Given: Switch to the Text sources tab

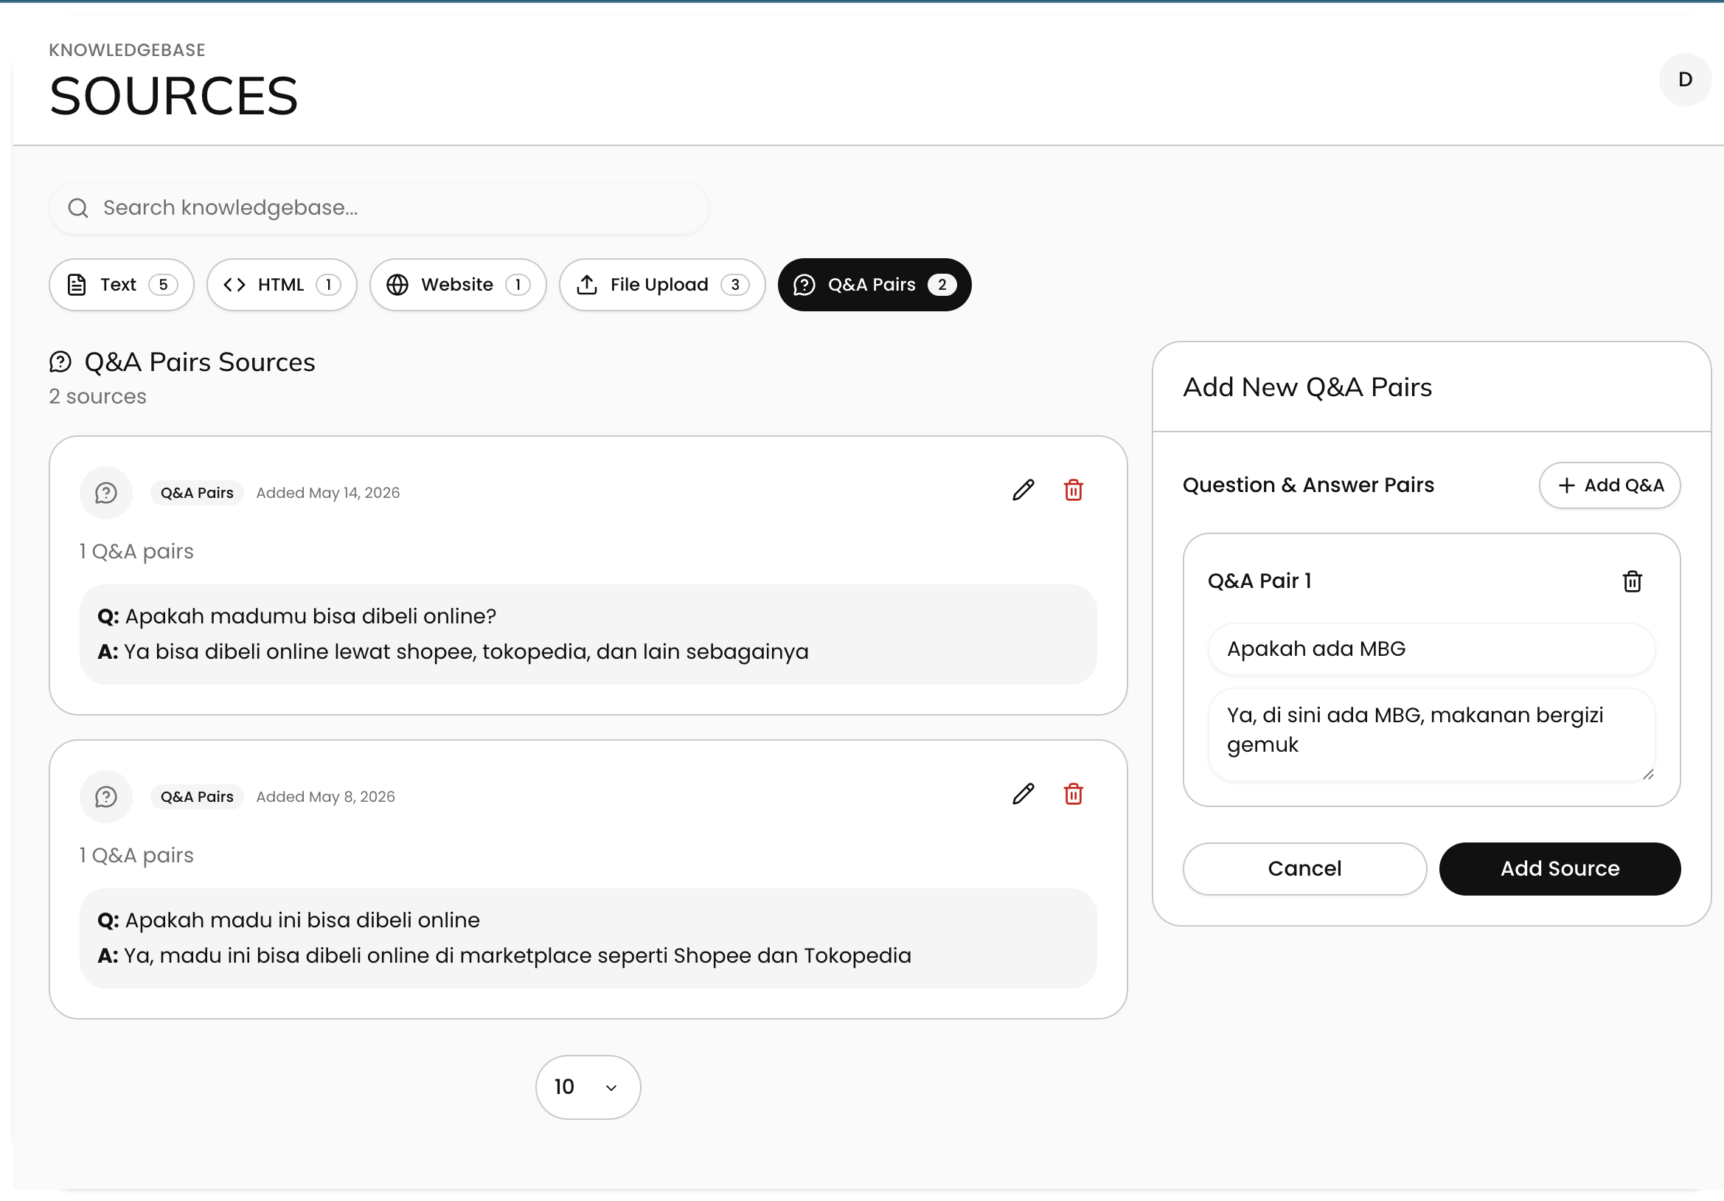Looking at the screenshot, I should pyautogui.click(x=122, y=285).
